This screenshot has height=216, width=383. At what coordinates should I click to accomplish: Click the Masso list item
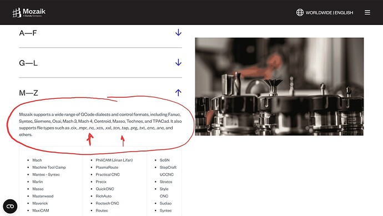38,189
